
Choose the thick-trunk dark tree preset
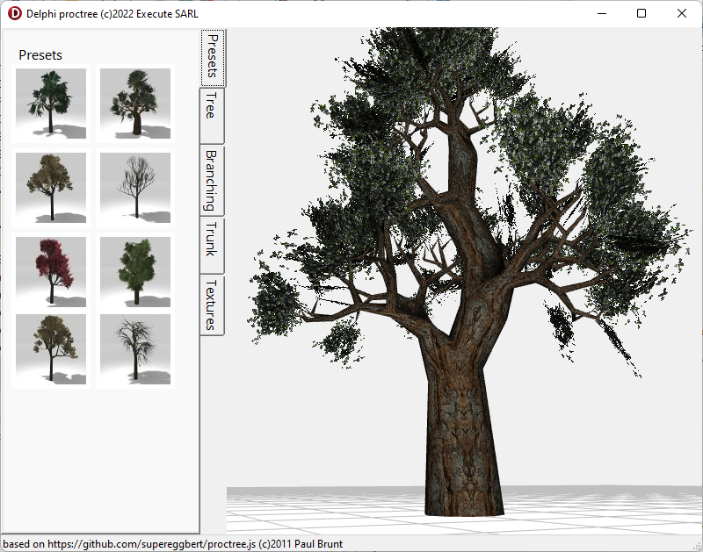pos(135,104)
